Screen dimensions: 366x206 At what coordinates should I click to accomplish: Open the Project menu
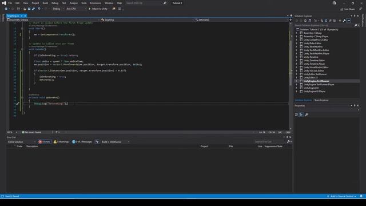(35, 3)
